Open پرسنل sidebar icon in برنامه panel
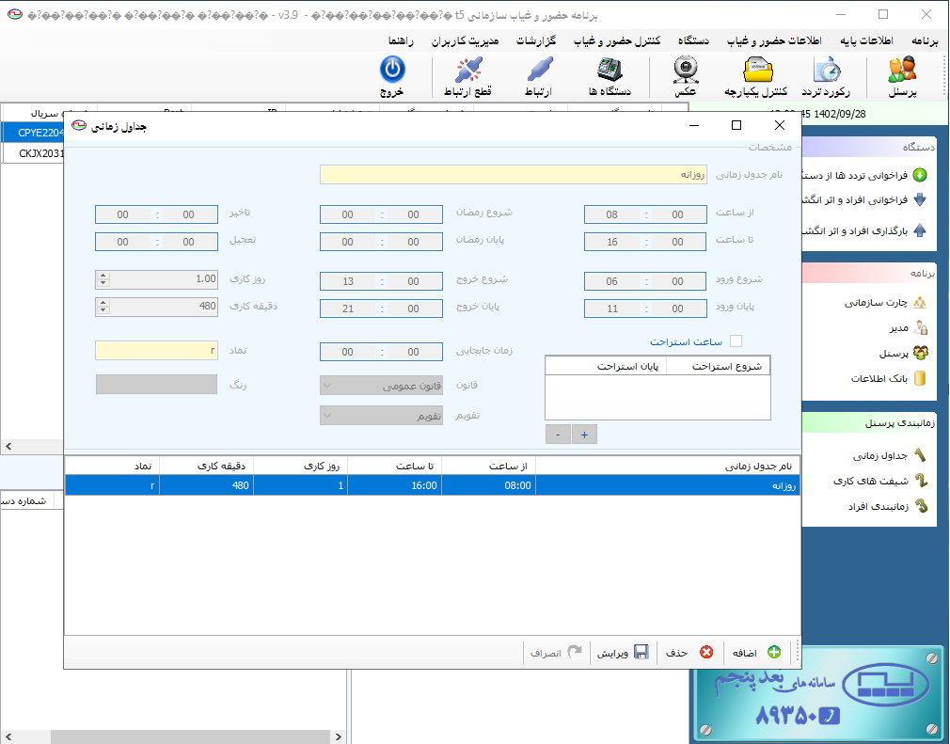 coord(920,353)
